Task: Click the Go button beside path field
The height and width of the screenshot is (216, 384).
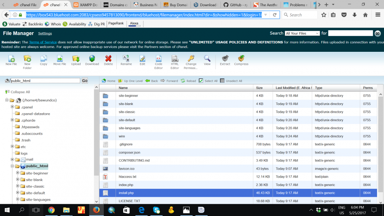Action: 84,81
